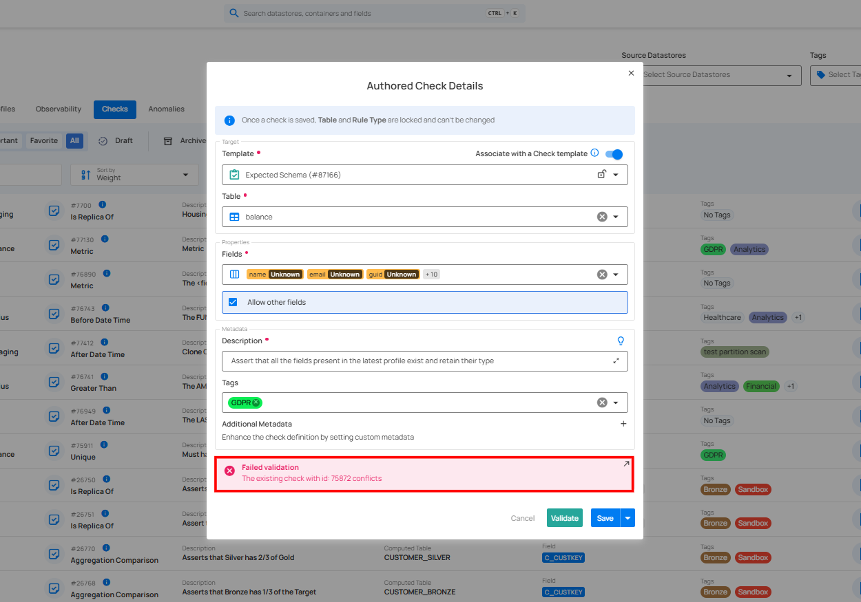Click the Validate button

(x=565, y=518)
